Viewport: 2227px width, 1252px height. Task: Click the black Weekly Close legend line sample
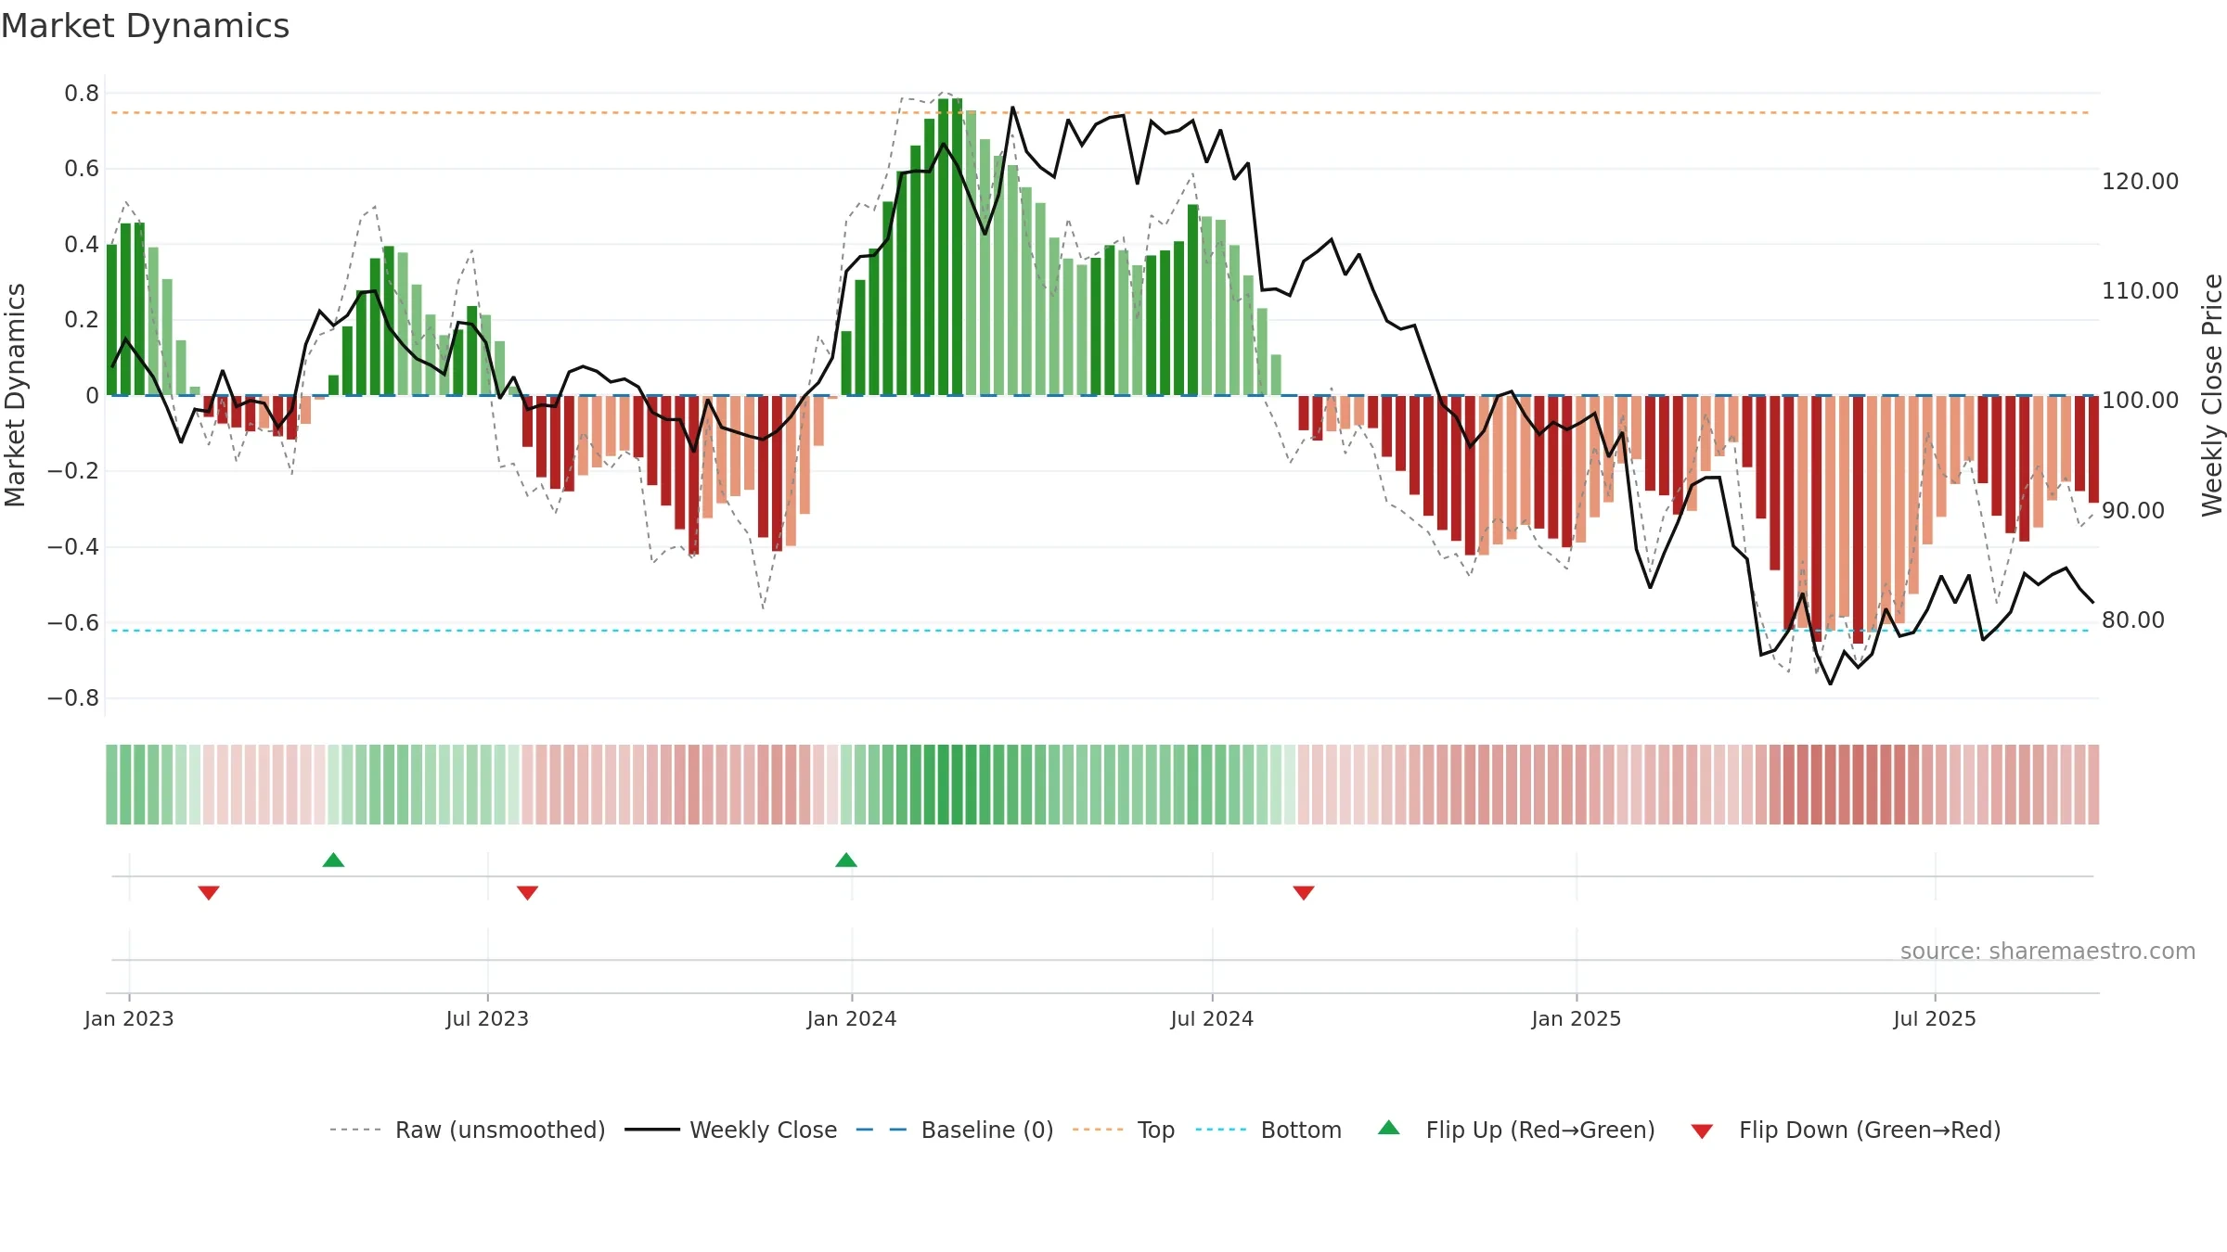coord(652,1130)
